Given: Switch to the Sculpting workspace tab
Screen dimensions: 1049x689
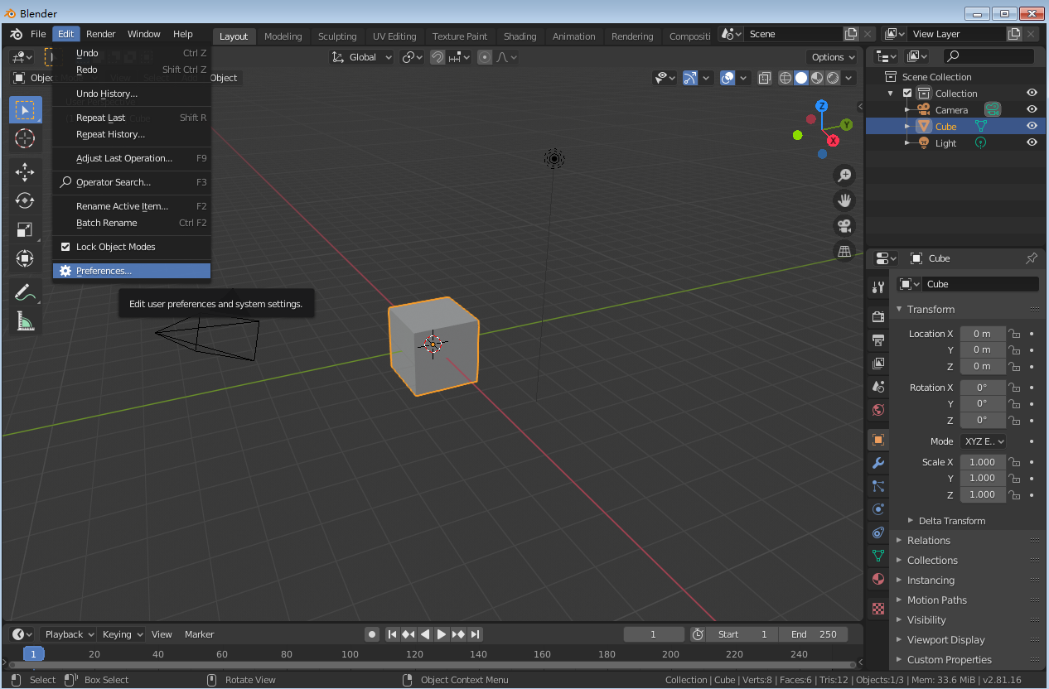Looking at the screenshot, I should pyautogui.click(x=337, y=36).
